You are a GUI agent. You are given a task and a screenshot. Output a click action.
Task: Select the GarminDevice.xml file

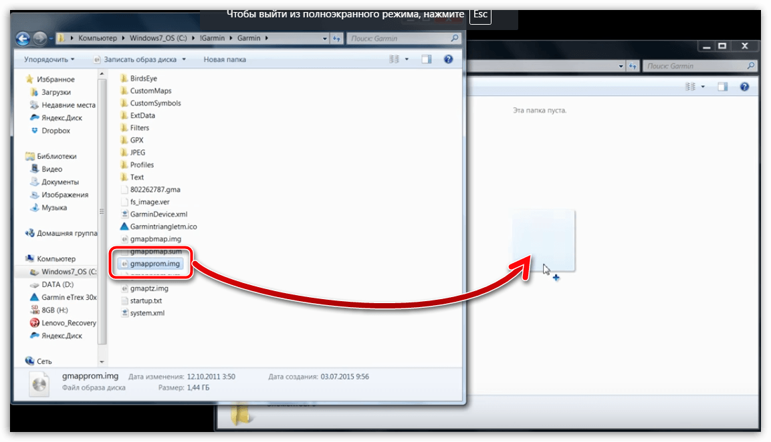coord(154,214)
